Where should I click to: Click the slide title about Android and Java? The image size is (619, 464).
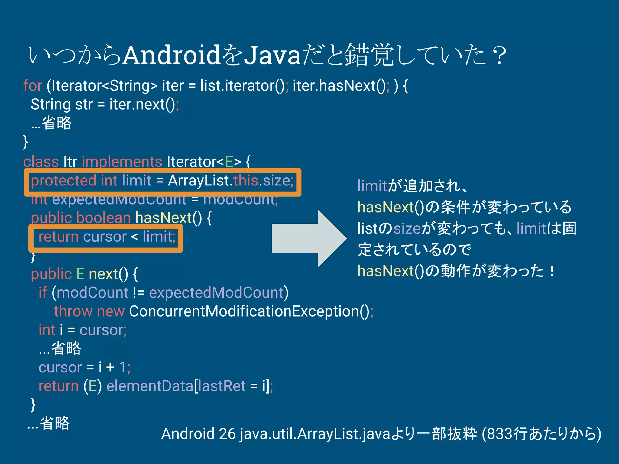pos(267,55)
